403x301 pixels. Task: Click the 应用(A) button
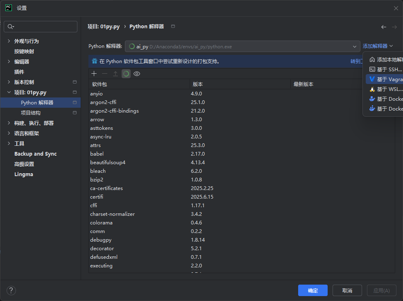pos(381,290)
